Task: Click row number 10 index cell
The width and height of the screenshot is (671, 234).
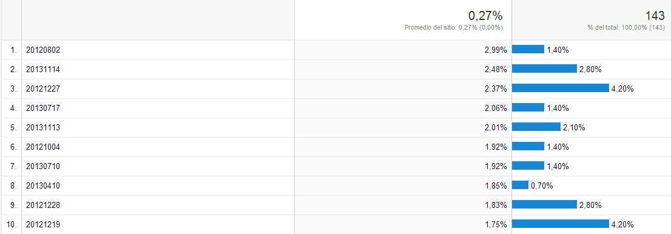Action: (11, 224)
